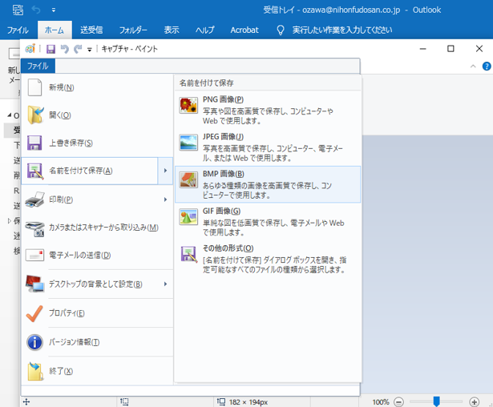Click the blank page icon beside 新規(N)
Screen dimensions: 493x407
point(34,87)
